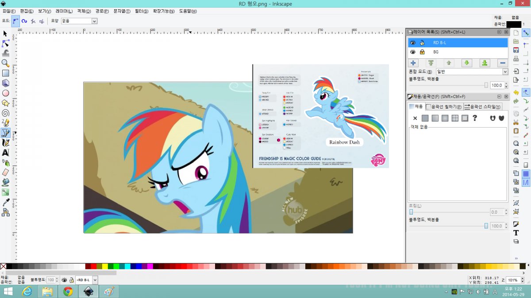Choose the Star polygon tool
The height and width of the screenshot is (298, 531).
pyautogui.click(x=5, y=103)
